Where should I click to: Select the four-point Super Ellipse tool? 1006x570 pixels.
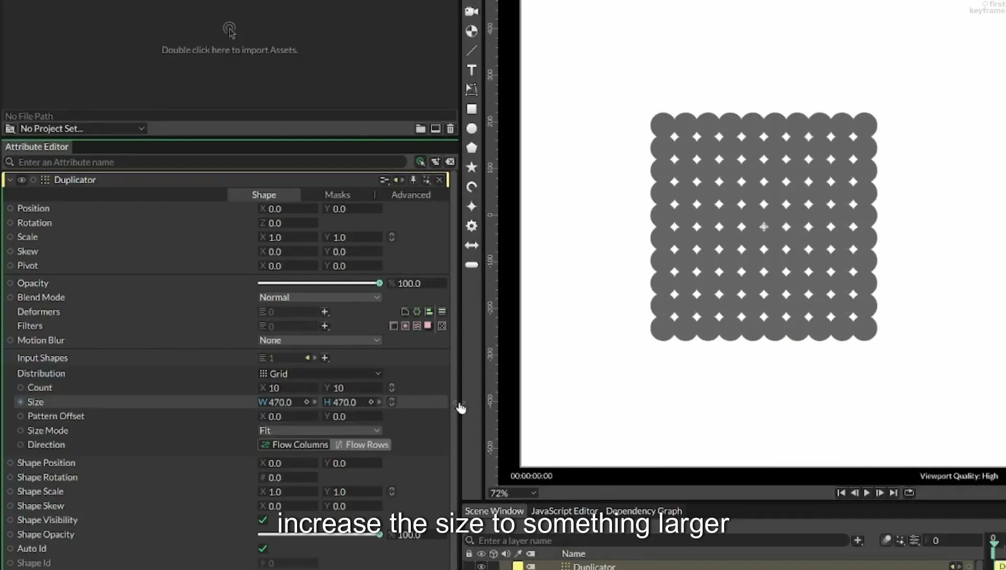click(x=472, y=206)
